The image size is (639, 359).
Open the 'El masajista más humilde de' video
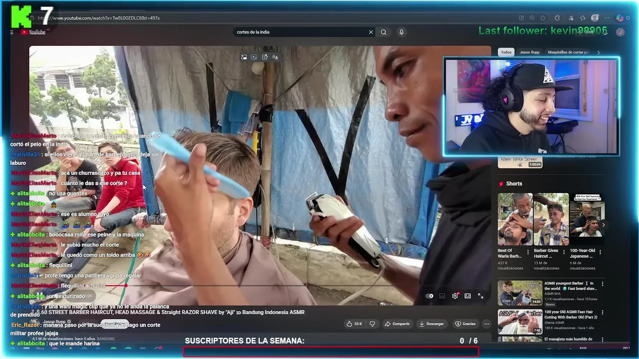[568, 339]
